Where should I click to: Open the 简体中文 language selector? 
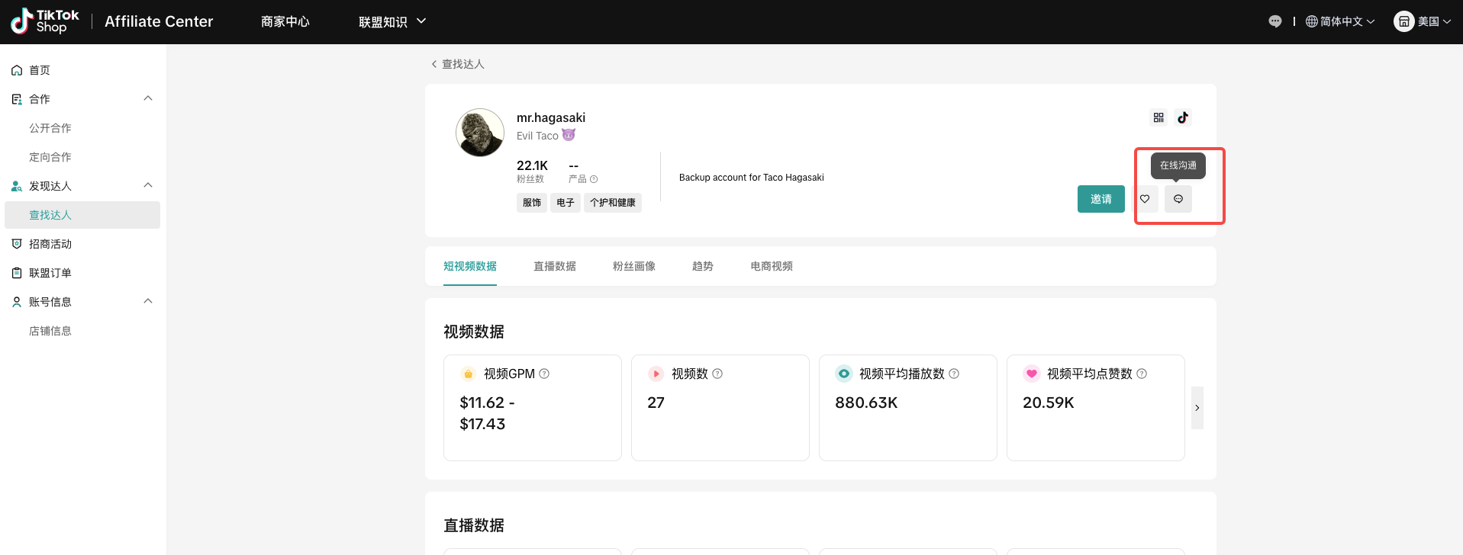point(1340,21)
